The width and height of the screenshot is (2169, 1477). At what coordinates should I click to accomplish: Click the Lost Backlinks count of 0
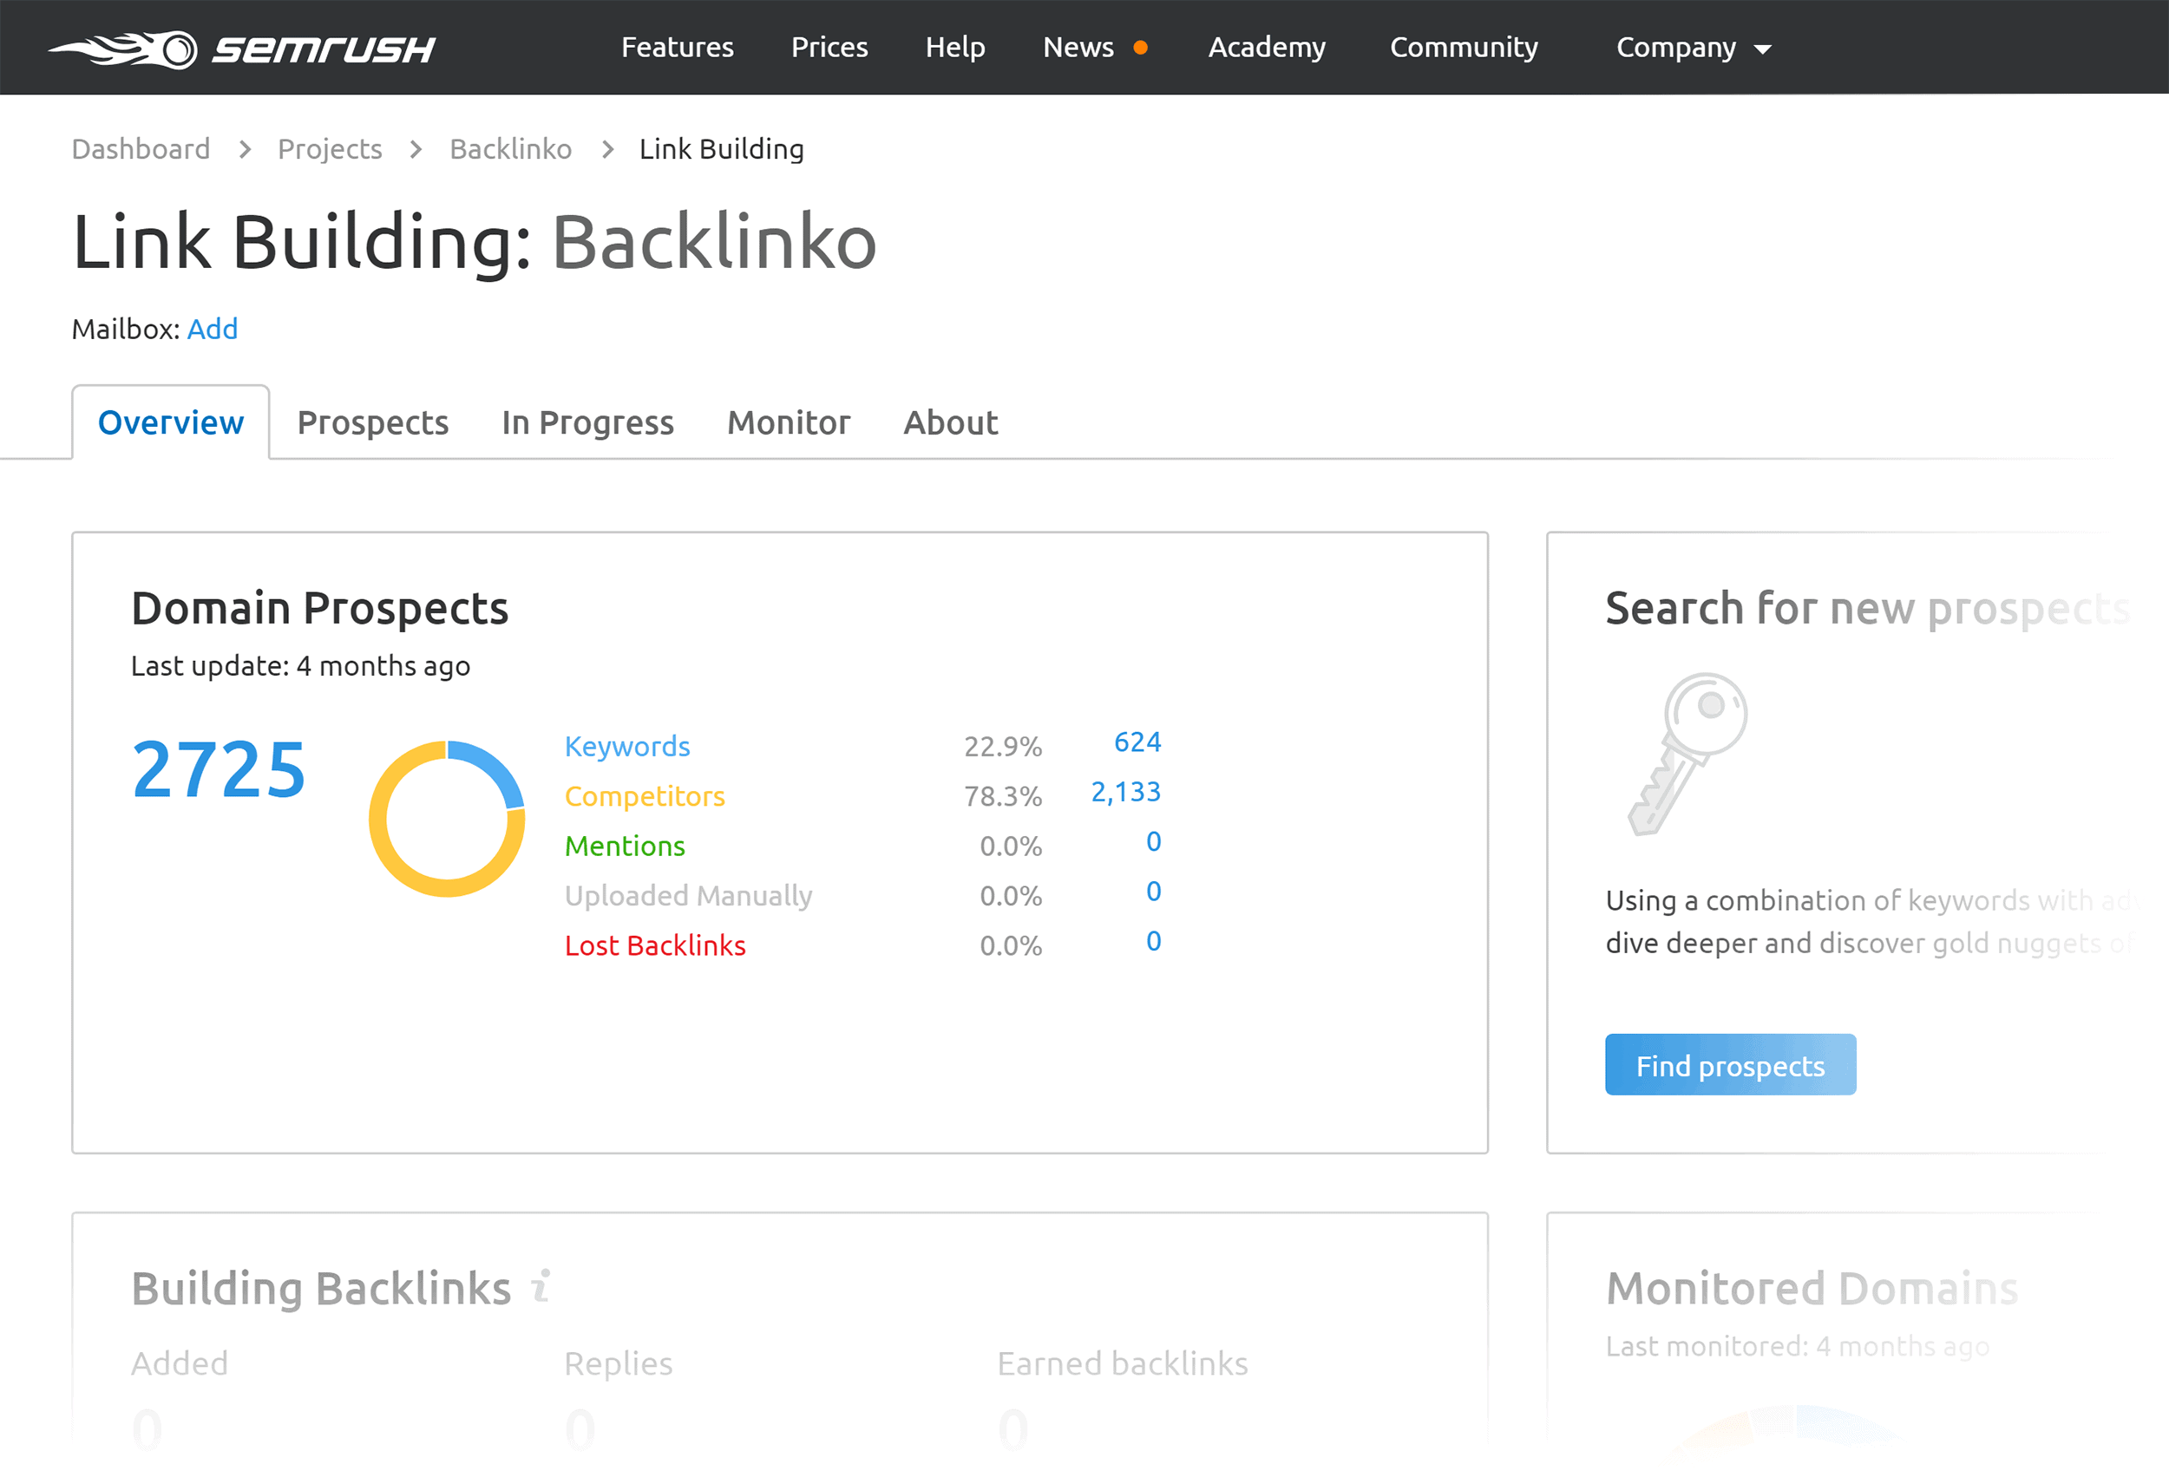(1154, 940)
